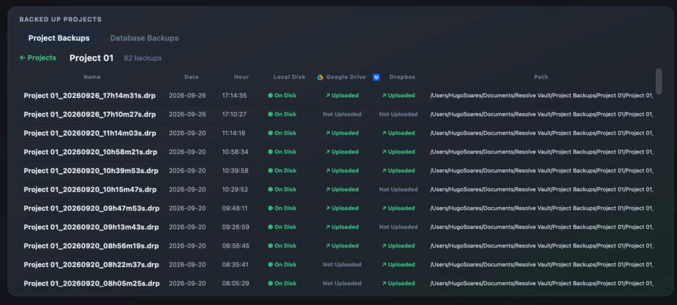Click the 82 backups count label
Viewport: 677px width, 305px height.
(x=143, y=58)
